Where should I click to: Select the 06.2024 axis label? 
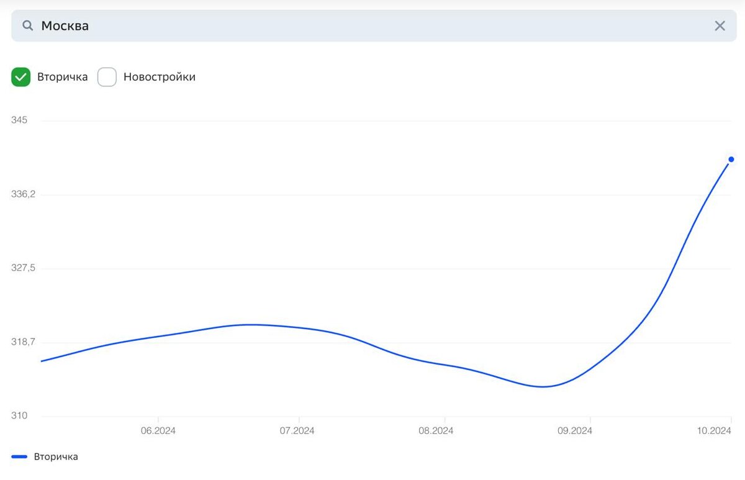[x=158, y=431]
